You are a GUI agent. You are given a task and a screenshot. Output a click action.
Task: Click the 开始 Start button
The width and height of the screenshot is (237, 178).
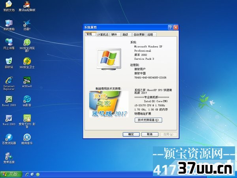click(11, 174)
